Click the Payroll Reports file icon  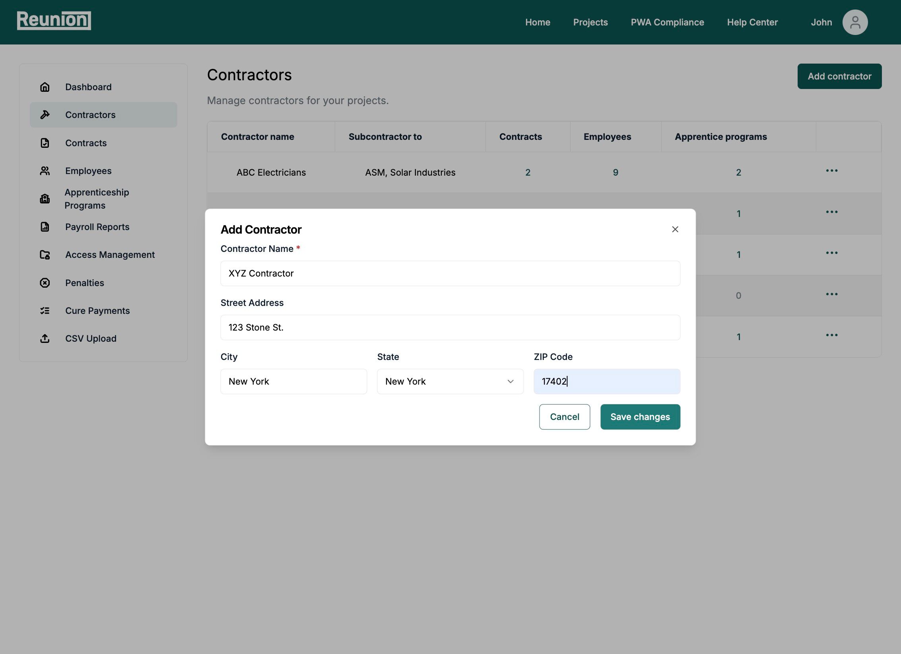coord(45,227)
